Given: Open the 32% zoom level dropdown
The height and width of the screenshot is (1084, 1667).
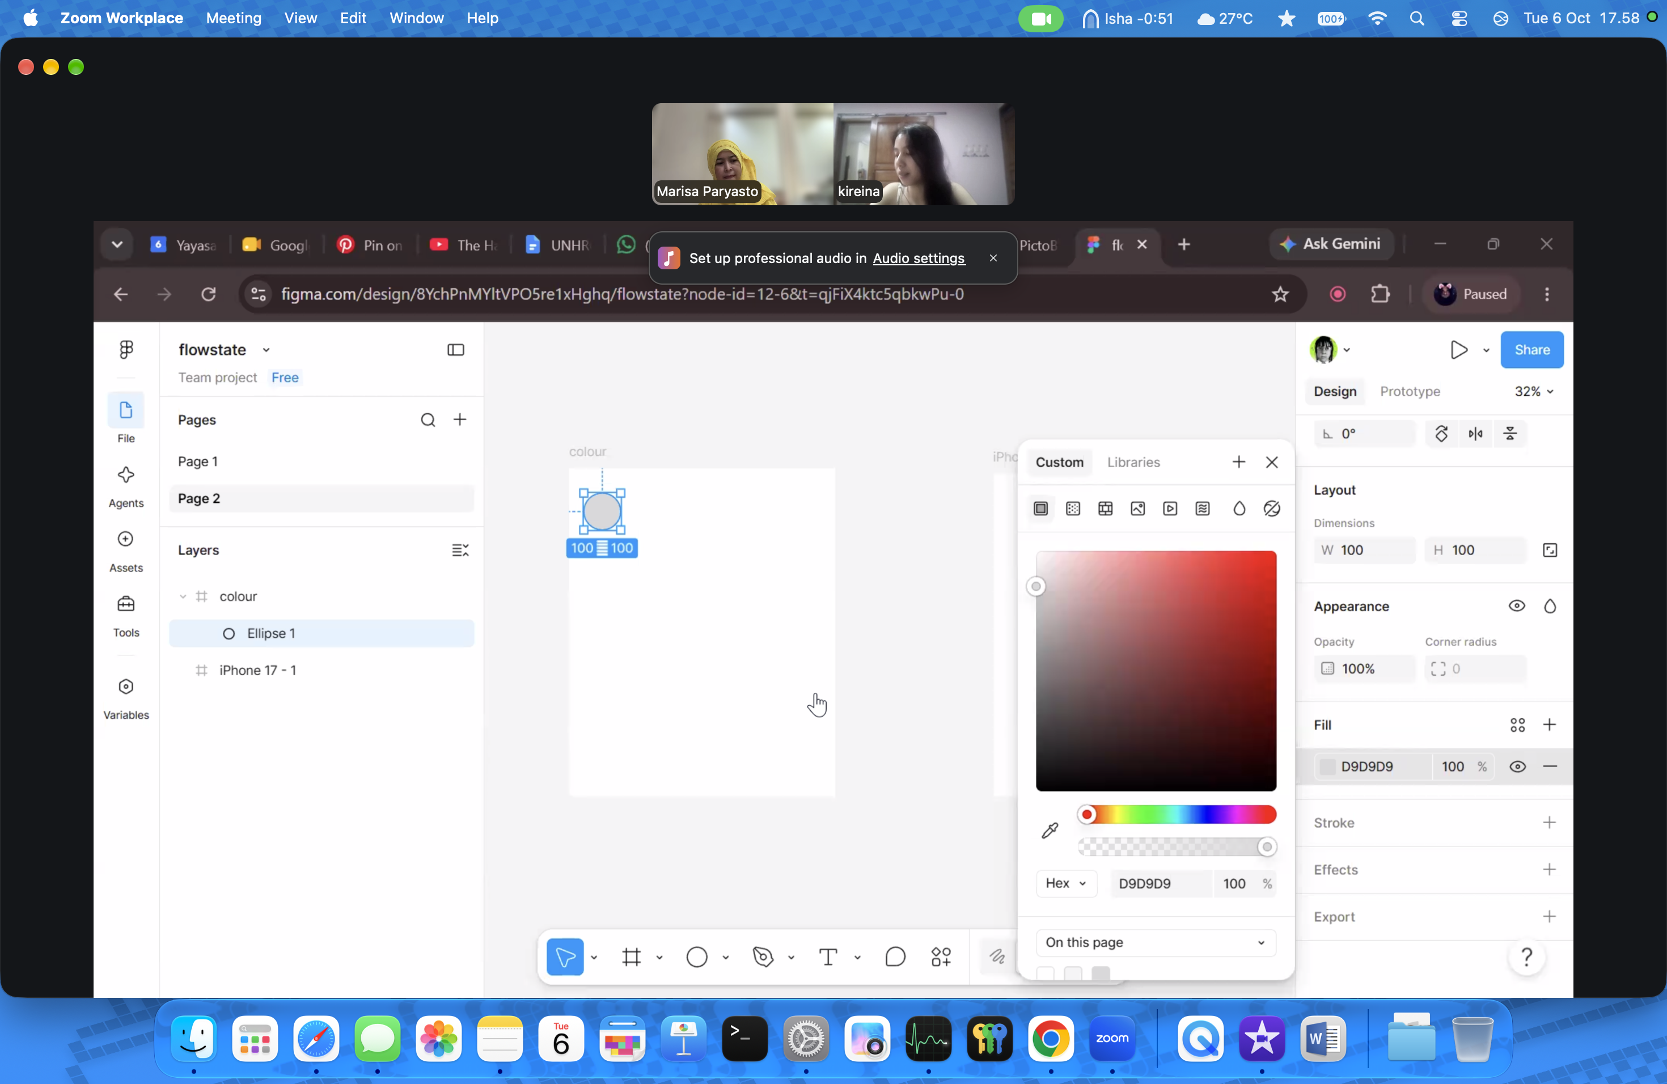Looking at the screenshot, I should pyautogui.click(x=1535, y=391).
